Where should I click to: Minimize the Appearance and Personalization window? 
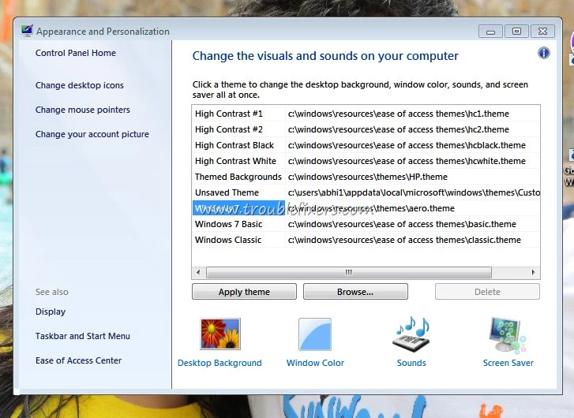coord(490,32)
